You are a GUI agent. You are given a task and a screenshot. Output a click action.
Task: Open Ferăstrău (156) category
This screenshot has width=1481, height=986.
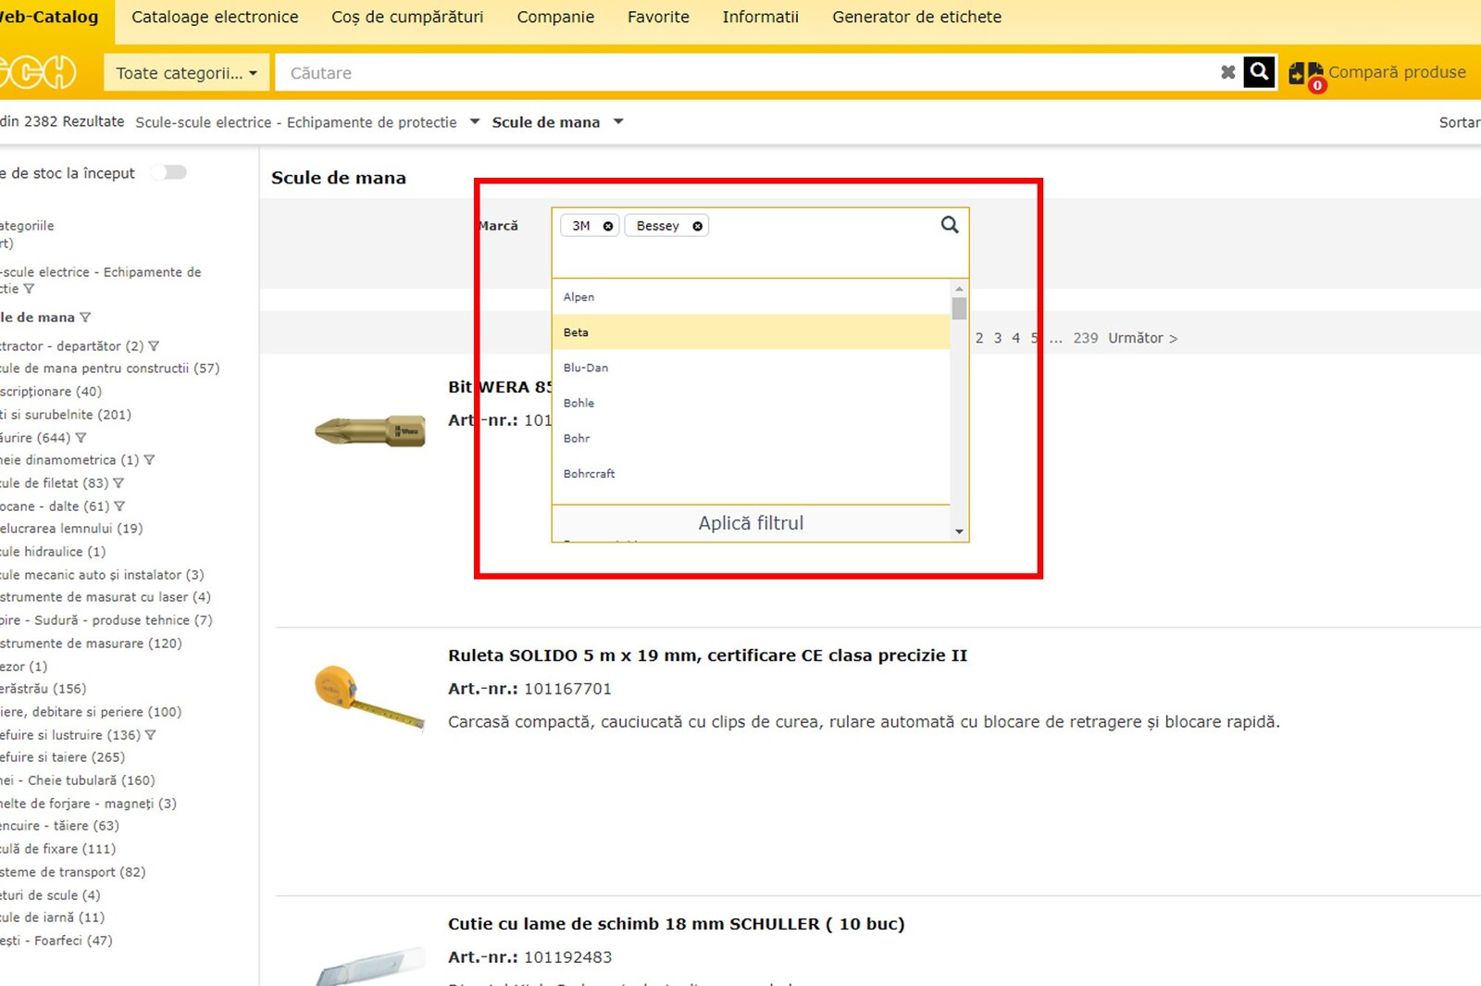(44, 689)
